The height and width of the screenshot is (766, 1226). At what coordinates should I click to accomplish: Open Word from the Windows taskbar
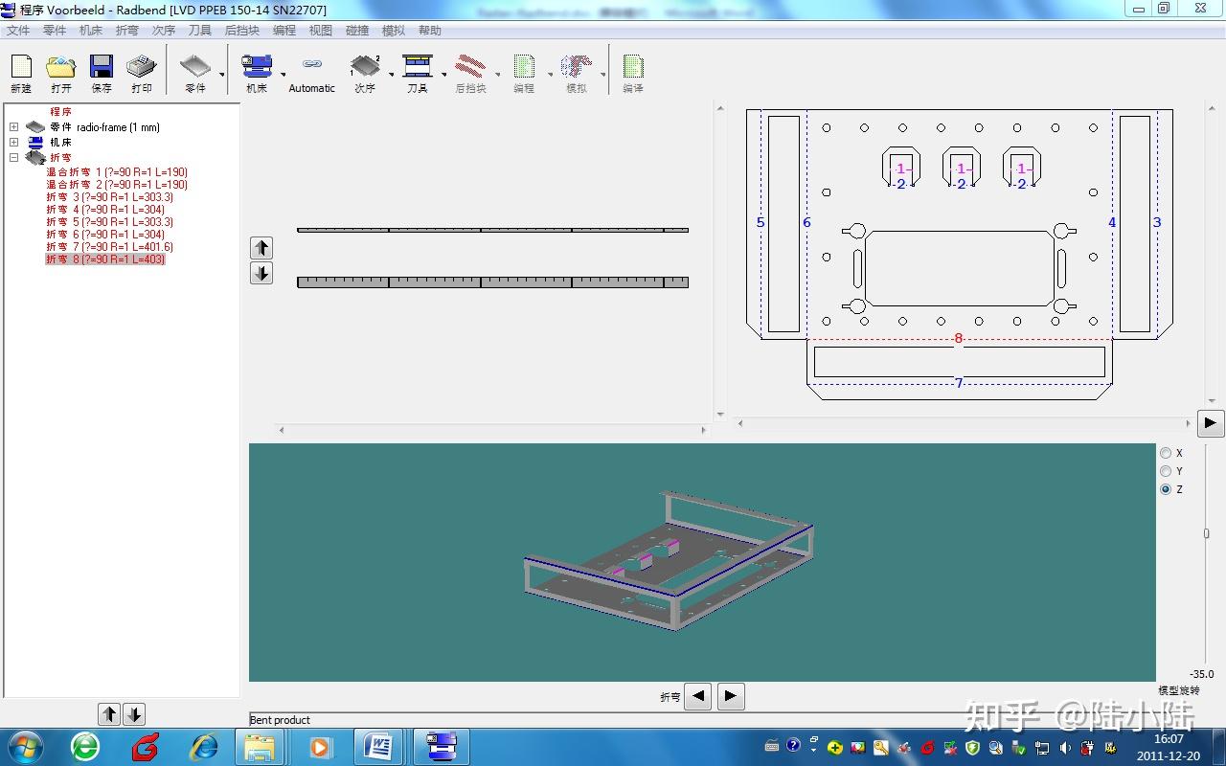click(x=379, y=747)
